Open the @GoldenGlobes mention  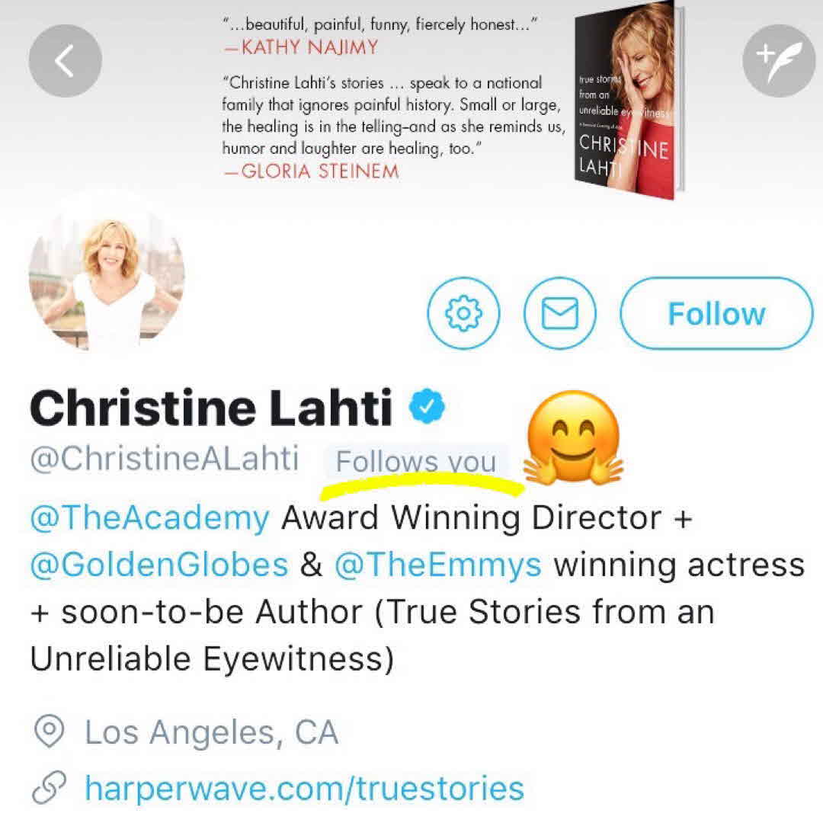159,565
